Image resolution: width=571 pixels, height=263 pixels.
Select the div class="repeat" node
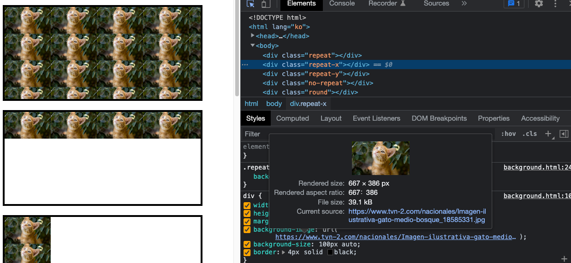coord(312,55)
